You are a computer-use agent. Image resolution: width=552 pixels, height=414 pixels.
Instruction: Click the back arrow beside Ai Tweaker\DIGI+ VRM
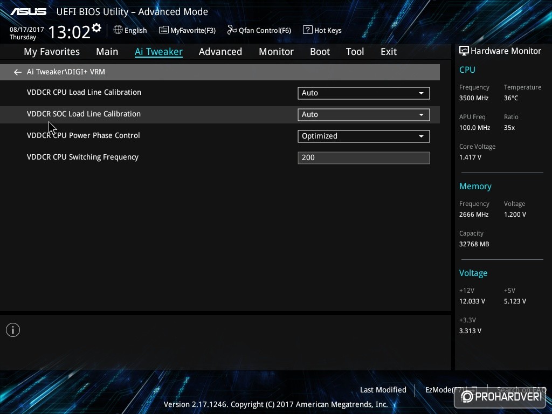click(x=18, y=72)
